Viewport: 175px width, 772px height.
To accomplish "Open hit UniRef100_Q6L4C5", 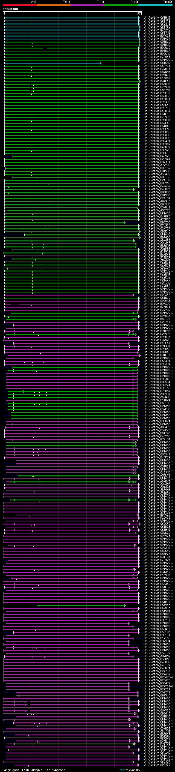I will coord(157,244).
